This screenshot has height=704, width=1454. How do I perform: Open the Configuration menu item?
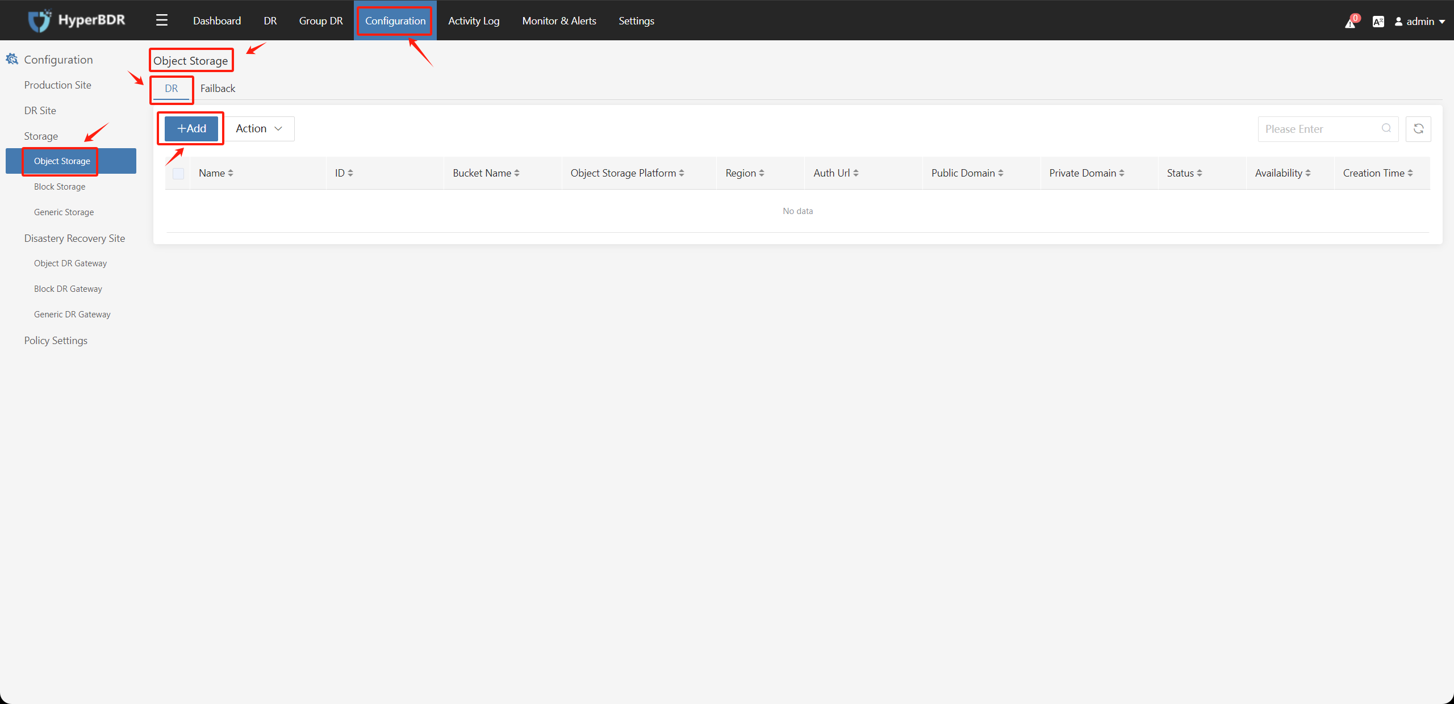tap(397, 20)
